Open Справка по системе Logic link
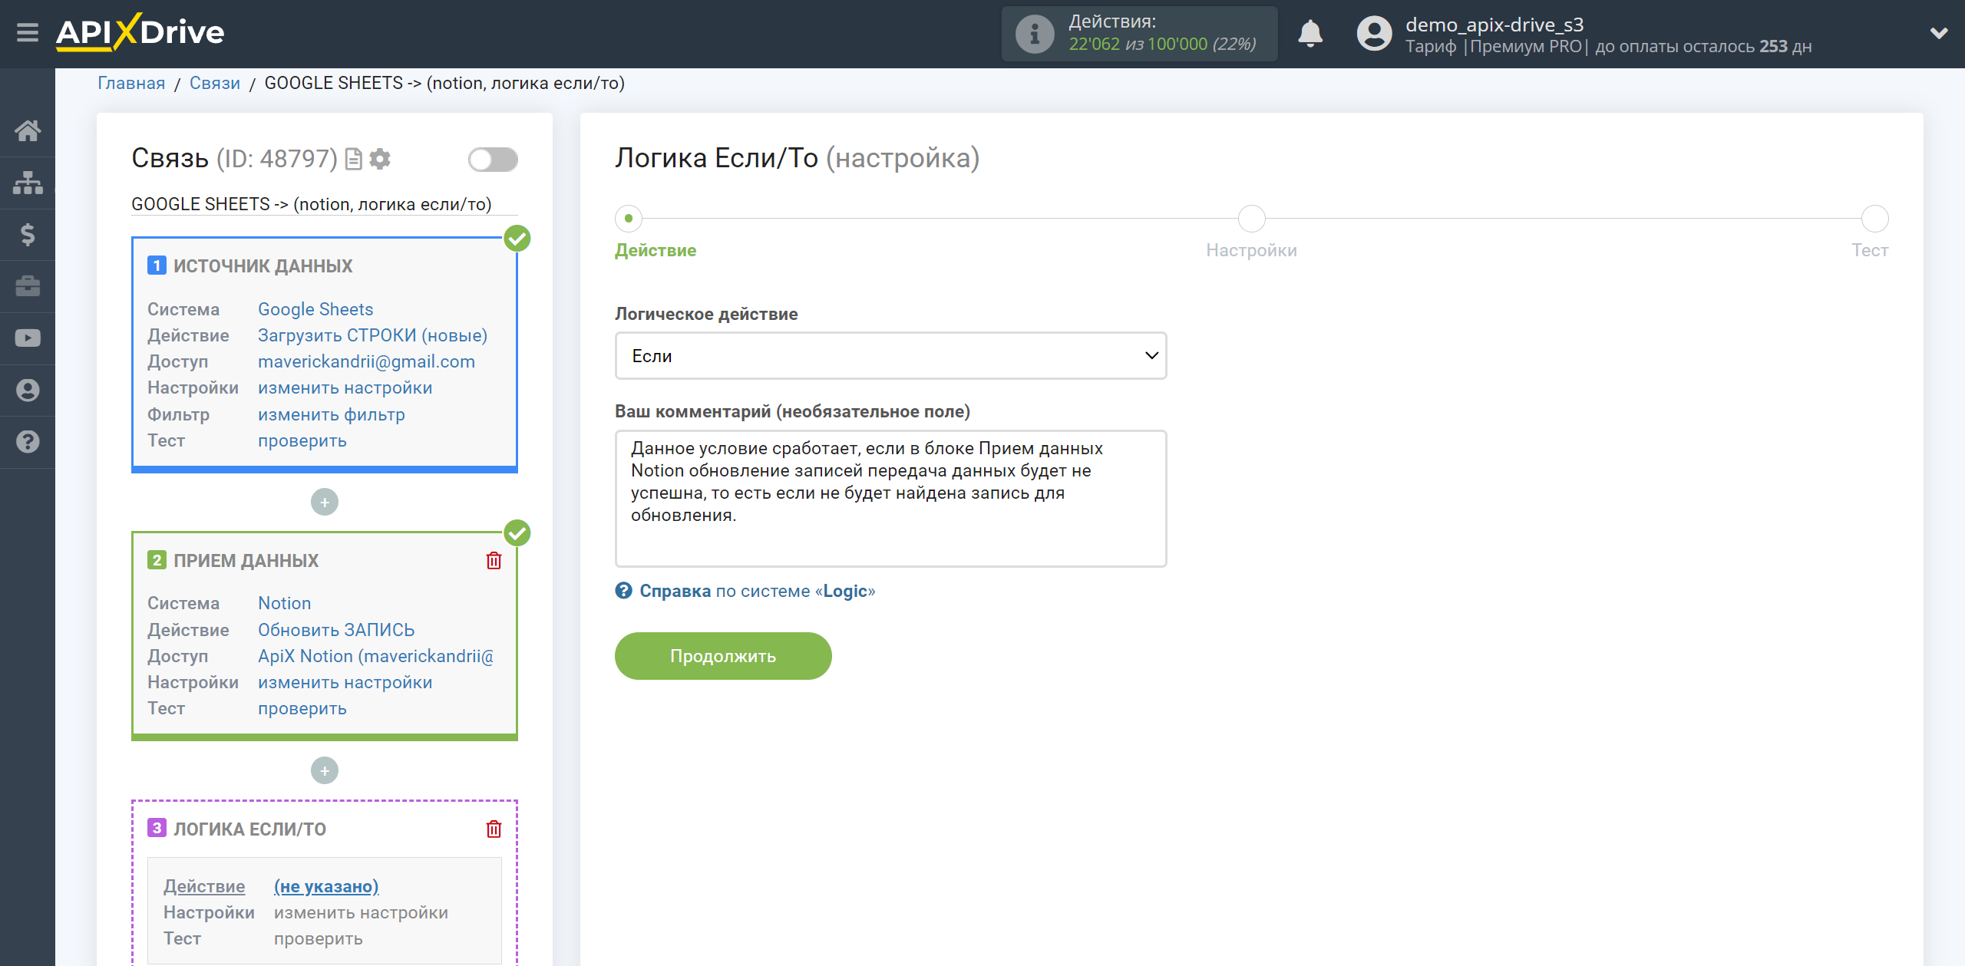 coord(757,591)
